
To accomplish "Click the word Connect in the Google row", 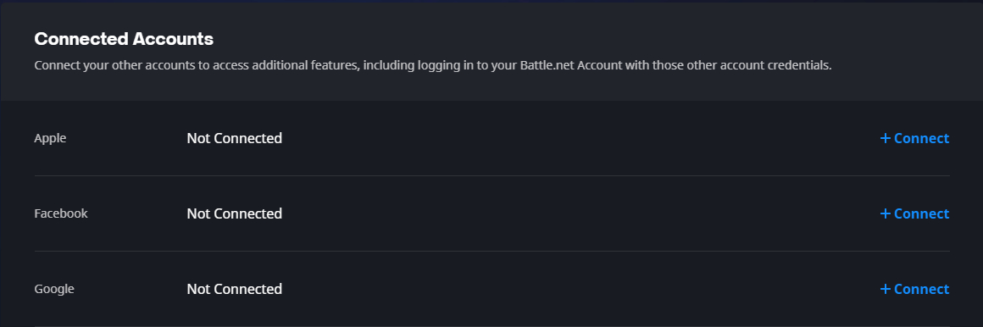I will click(x=922, y=289).
